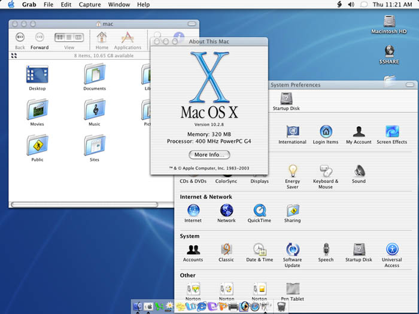Open Startup Disk in System section
The image size is (419, 314).
click(359, 252)
